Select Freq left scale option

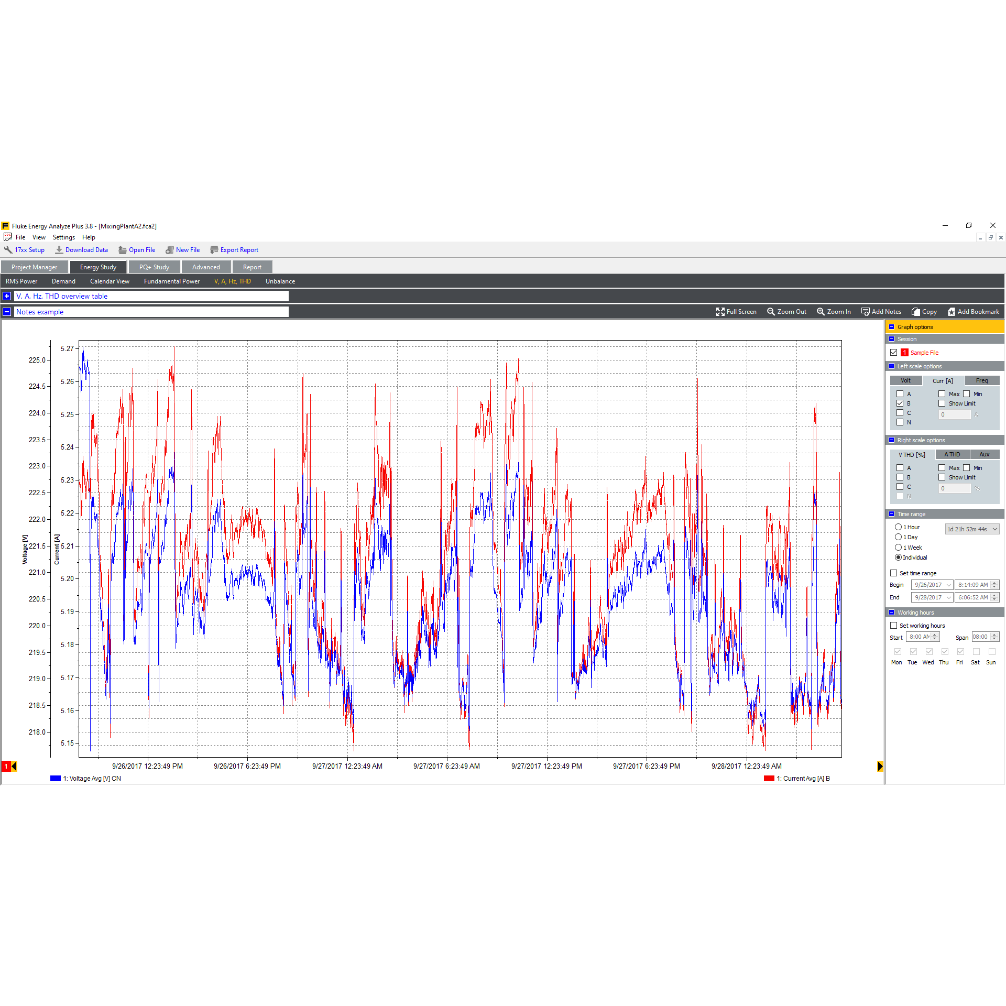981,381
